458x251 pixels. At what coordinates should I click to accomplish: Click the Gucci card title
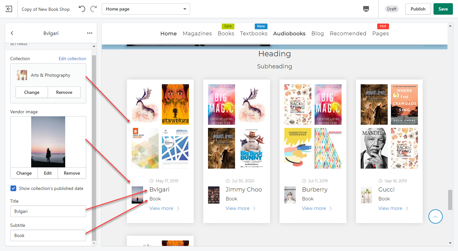tap(386, 190)
